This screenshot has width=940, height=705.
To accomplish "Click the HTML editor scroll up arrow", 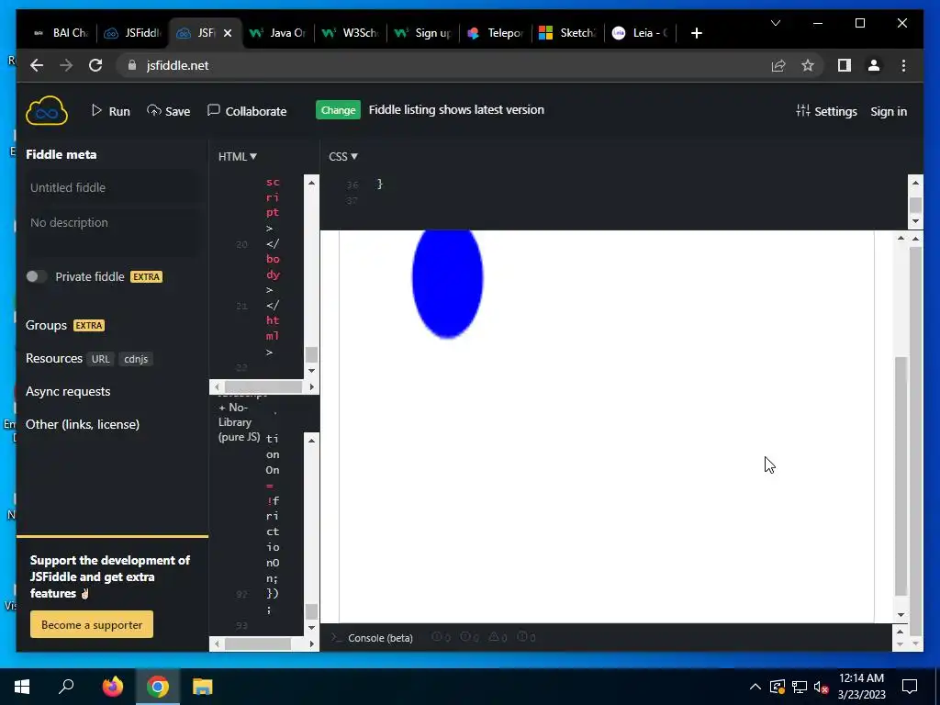I will [311, 183].
